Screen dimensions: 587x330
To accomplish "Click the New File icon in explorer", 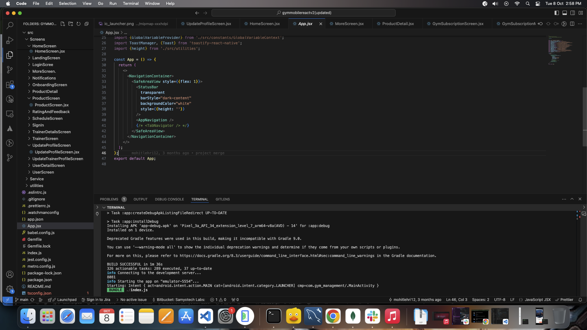I will click(63, 24).
